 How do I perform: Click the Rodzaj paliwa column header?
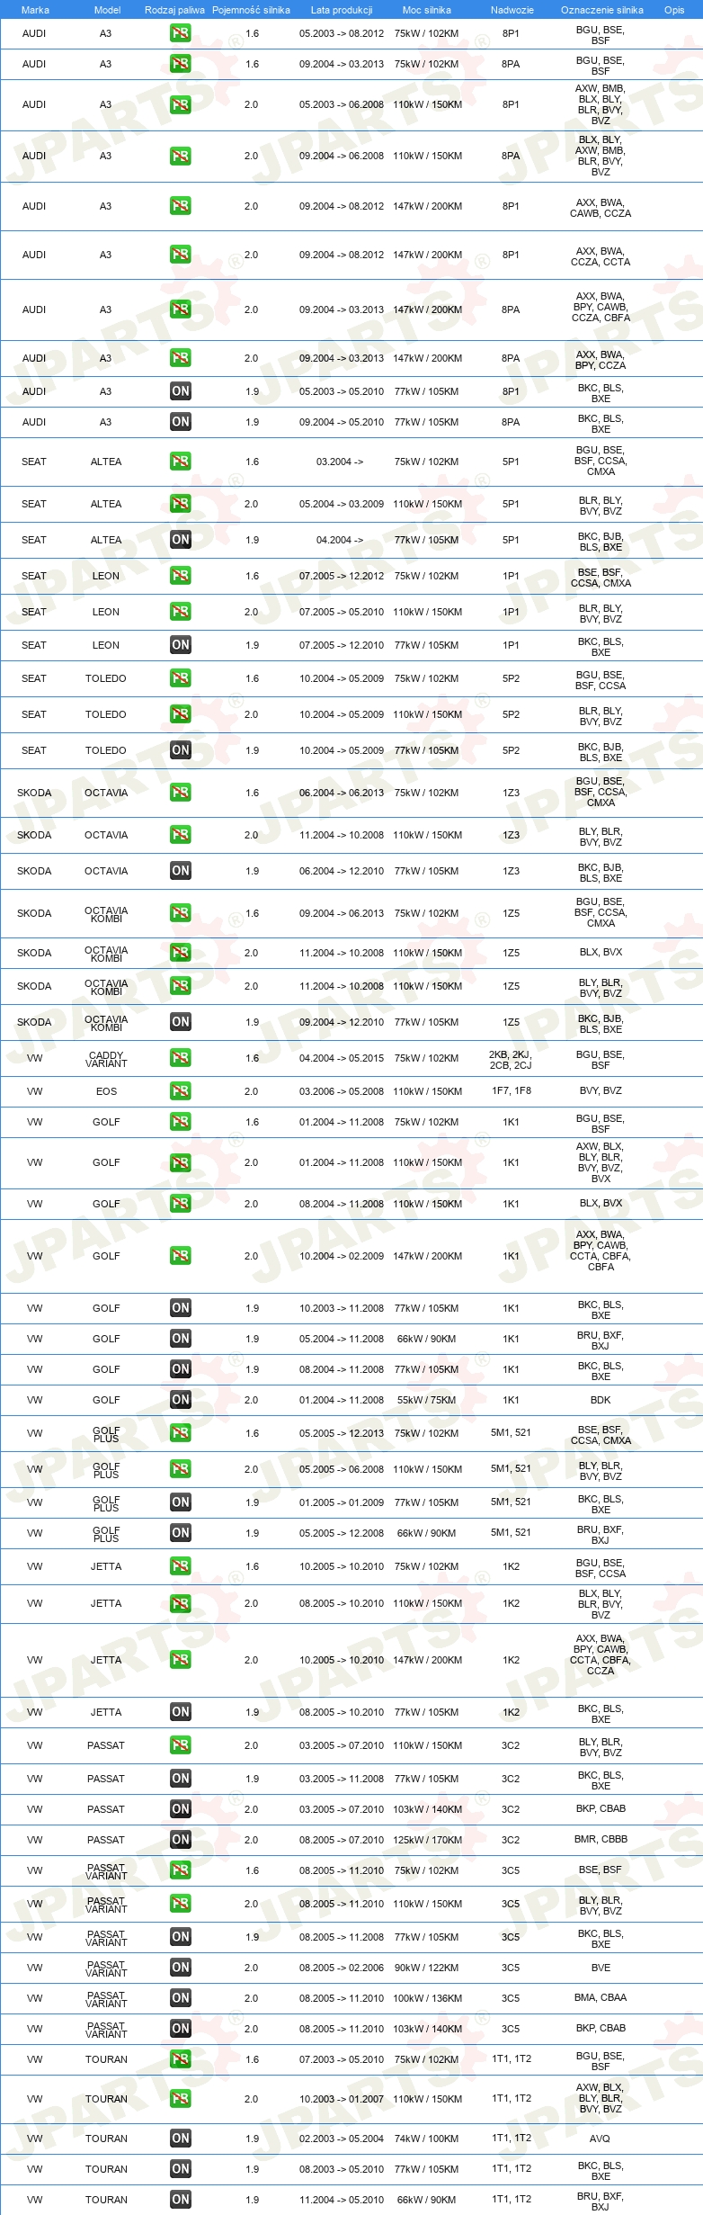tap(174, 10)
